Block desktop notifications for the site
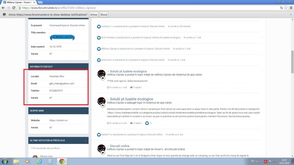 coord(104,15)
